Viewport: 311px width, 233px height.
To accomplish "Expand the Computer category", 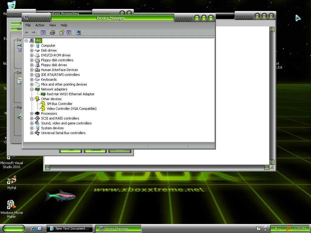I will pyautogui.click(x=32, y=46).
